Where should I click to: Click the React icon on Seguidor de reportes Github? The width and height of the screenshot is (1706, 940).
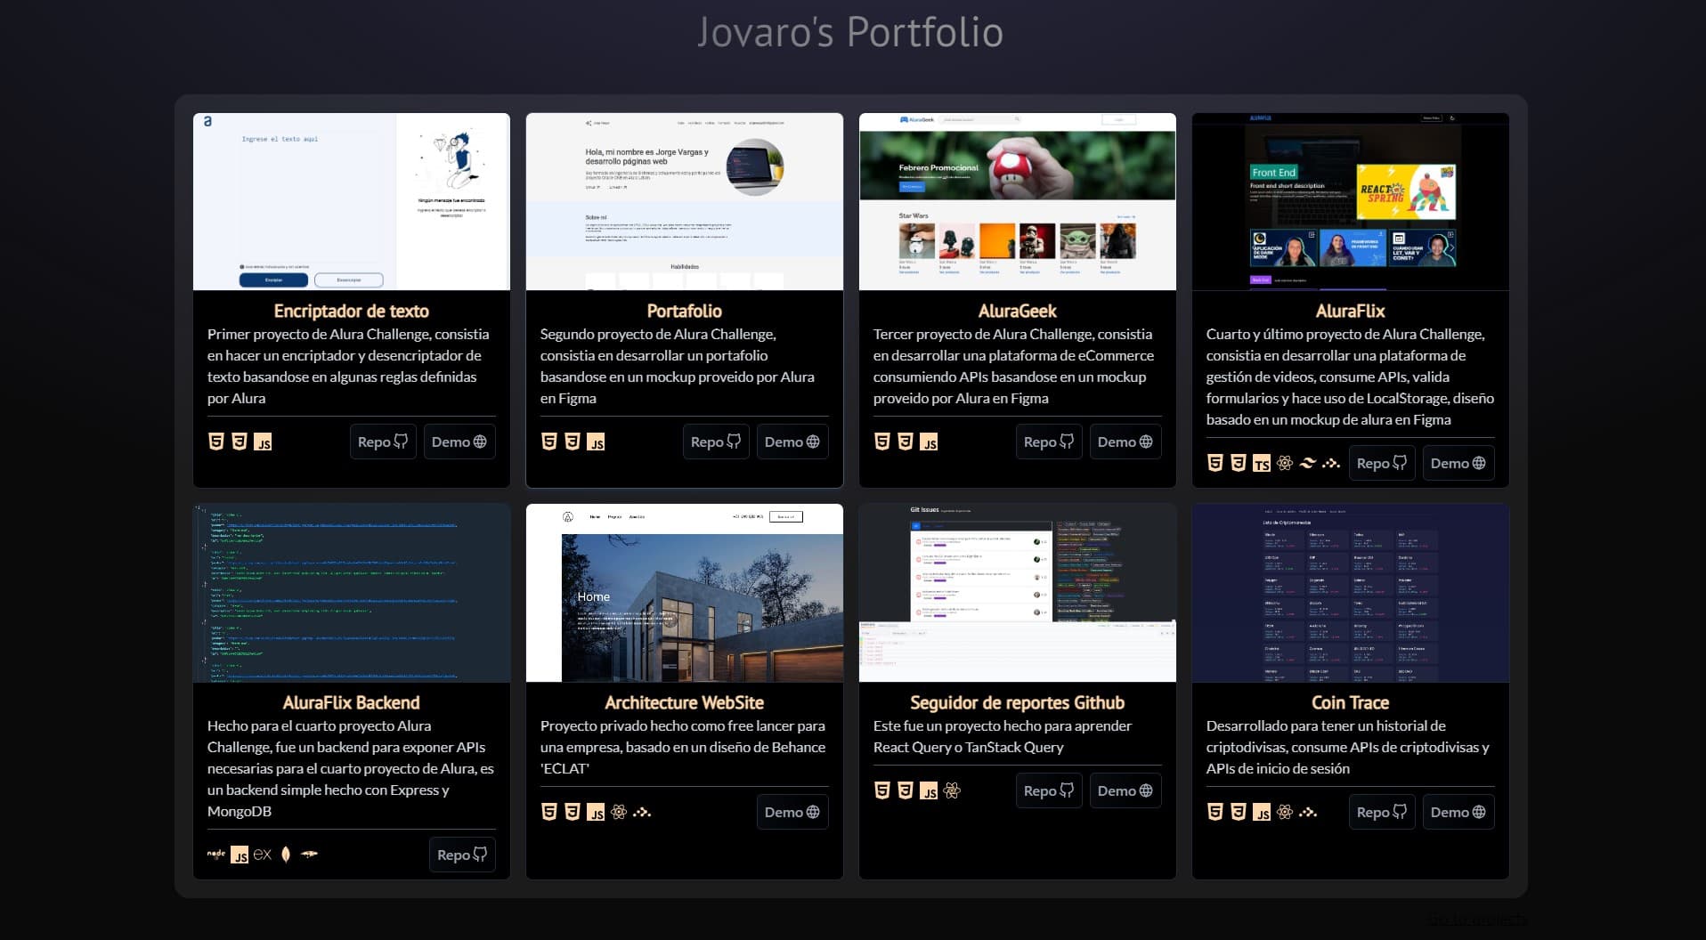click(x=952, y=790)
